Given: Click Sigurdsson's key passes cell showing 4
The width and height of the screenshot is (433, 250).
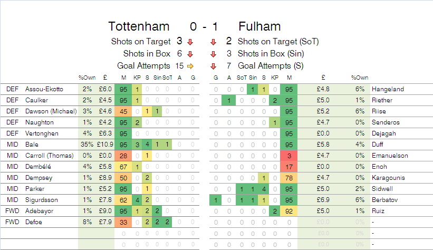Looking at the screenshot, I should (x=137, y=200).
